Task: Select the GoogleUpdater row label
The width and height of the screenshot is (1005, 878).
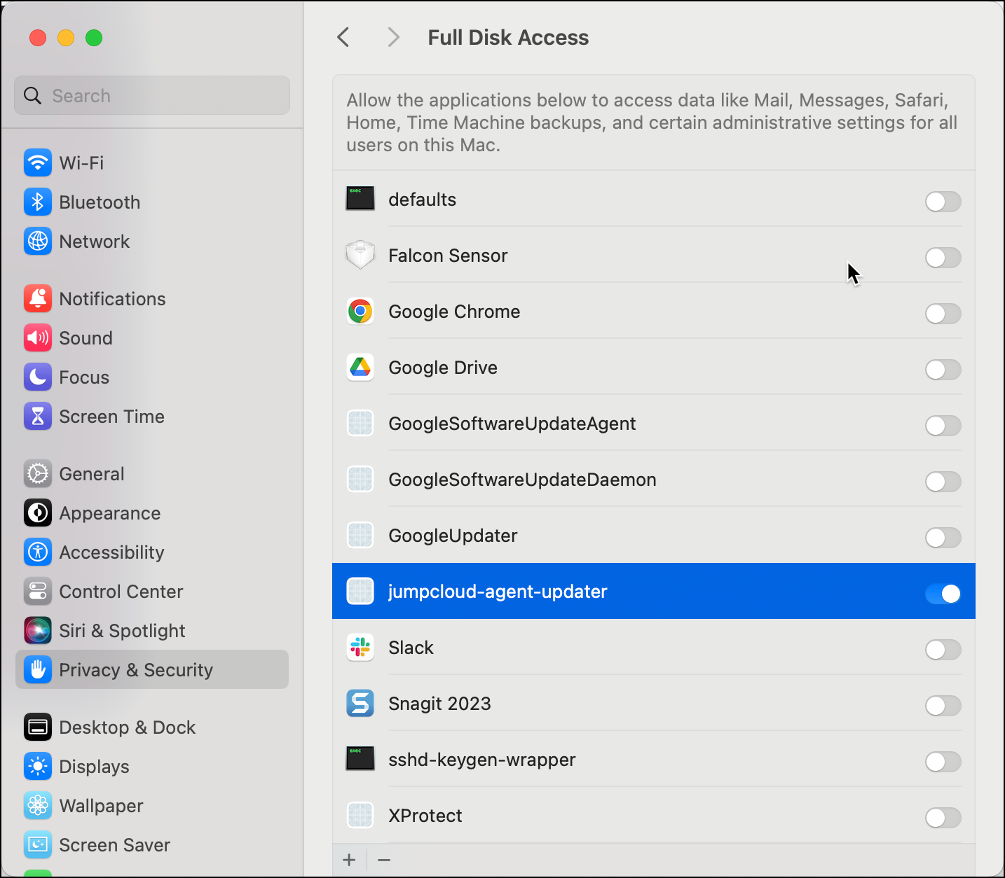Action: coord(453,536)
